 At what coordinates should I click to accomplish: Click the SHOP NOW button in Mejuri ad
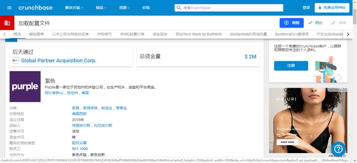tap(287, 142)
